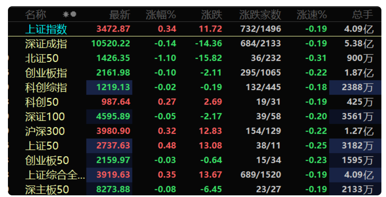Click the -14.36 point change of 深证成指

click(209, 43)
